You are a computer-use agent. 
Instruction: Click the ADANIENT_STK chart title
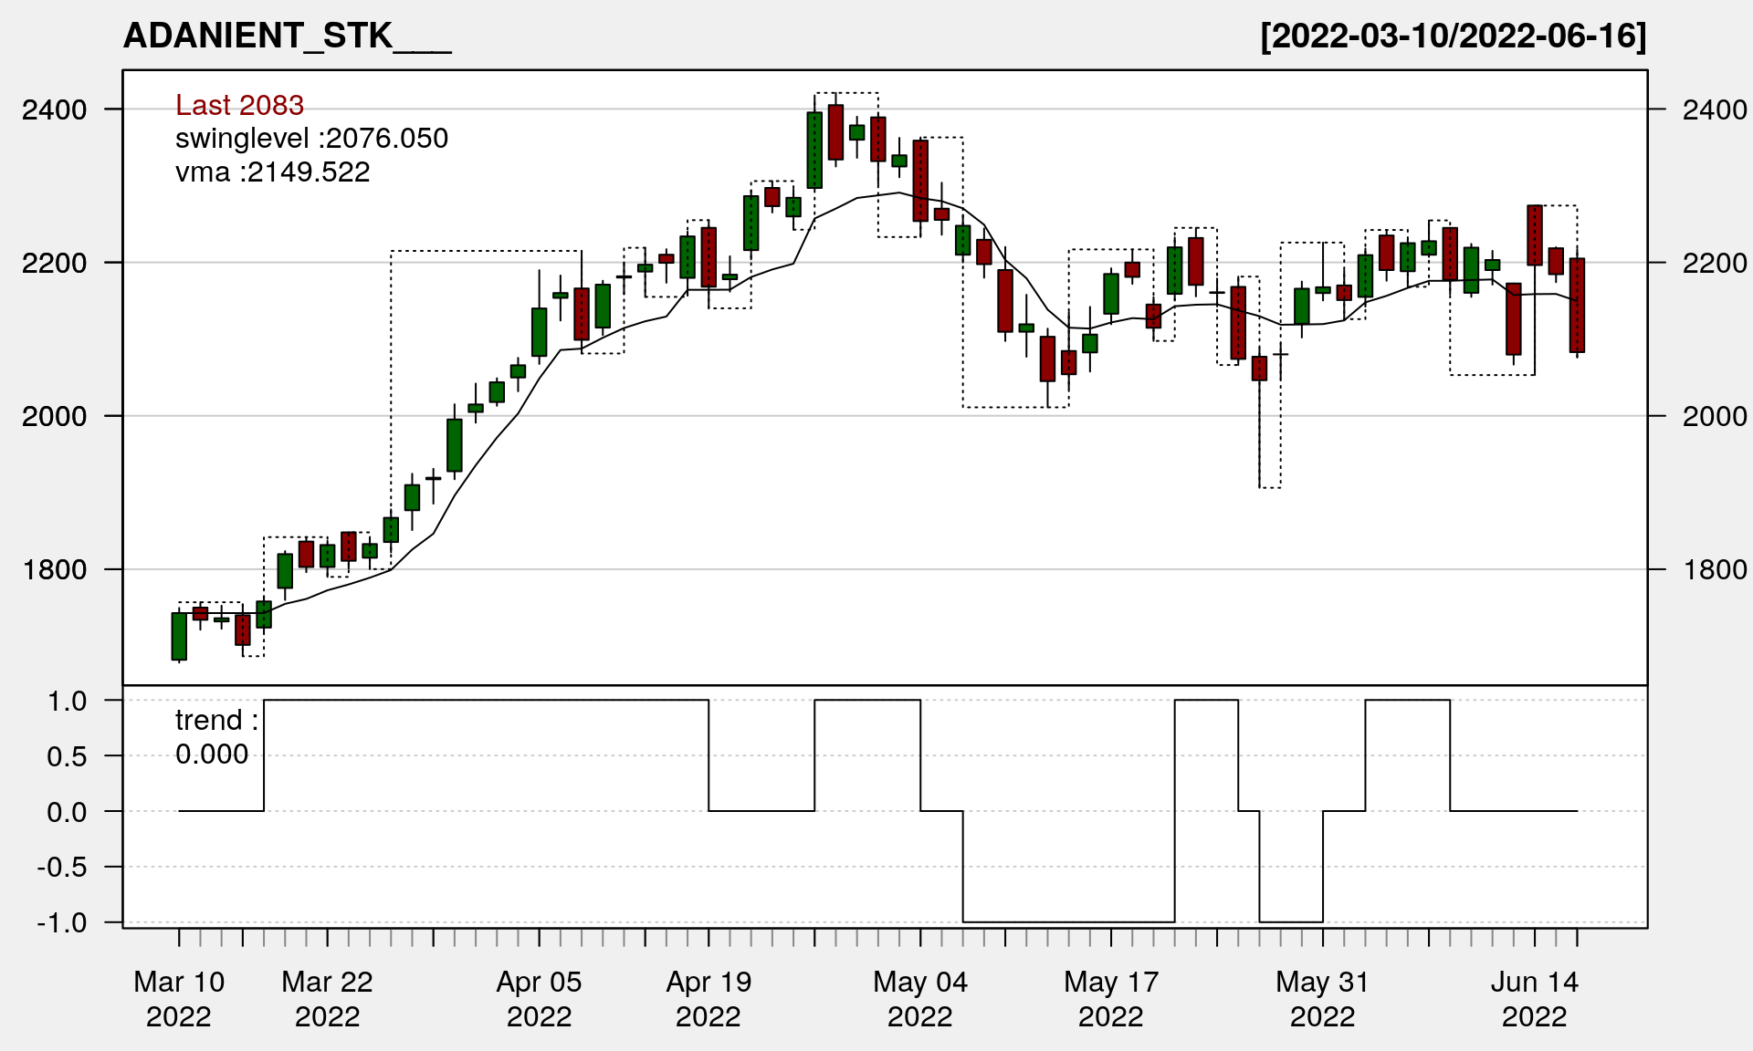(x=287, y=36)
